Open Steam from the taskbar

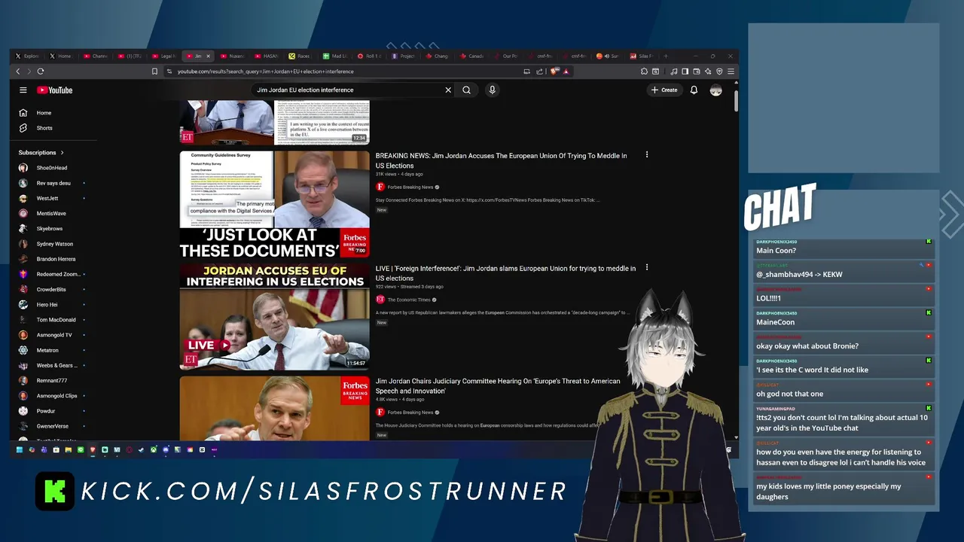(x=141, y=449)
